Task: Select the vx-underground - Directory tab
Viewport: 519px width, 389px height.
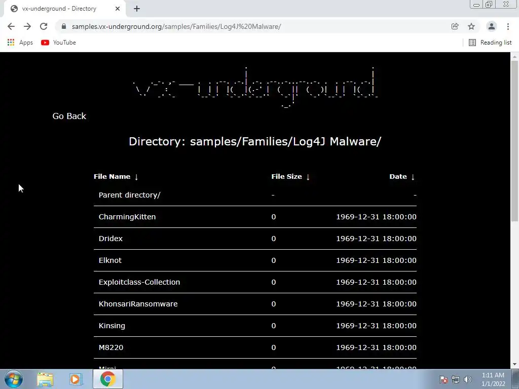Action: point(64,9)
